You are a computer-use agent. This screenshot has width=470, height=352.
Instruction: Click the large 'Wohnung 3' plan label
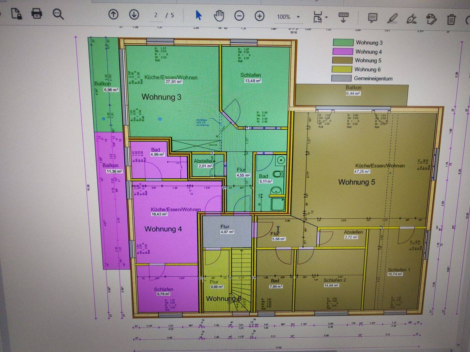[161, 97]
